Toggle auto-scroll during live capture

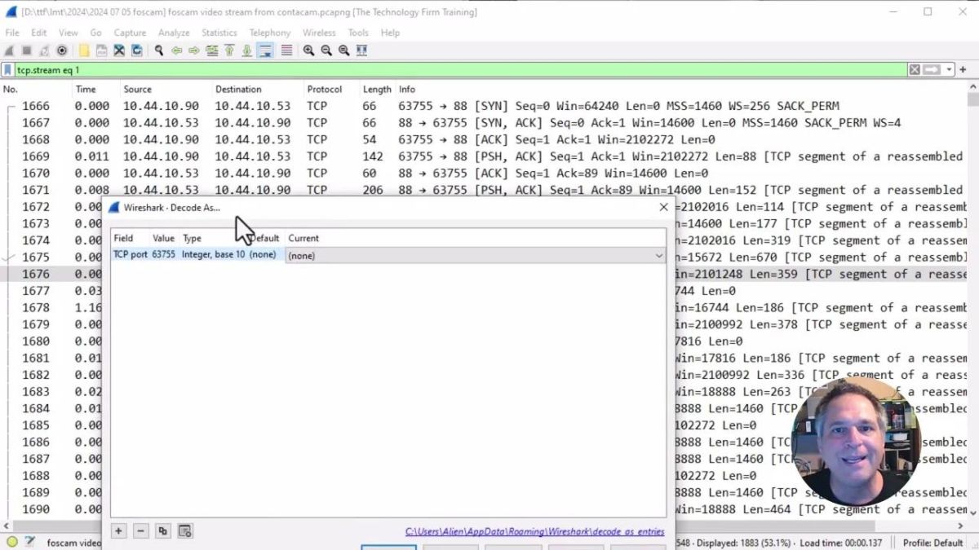click(x=265, y=51)
